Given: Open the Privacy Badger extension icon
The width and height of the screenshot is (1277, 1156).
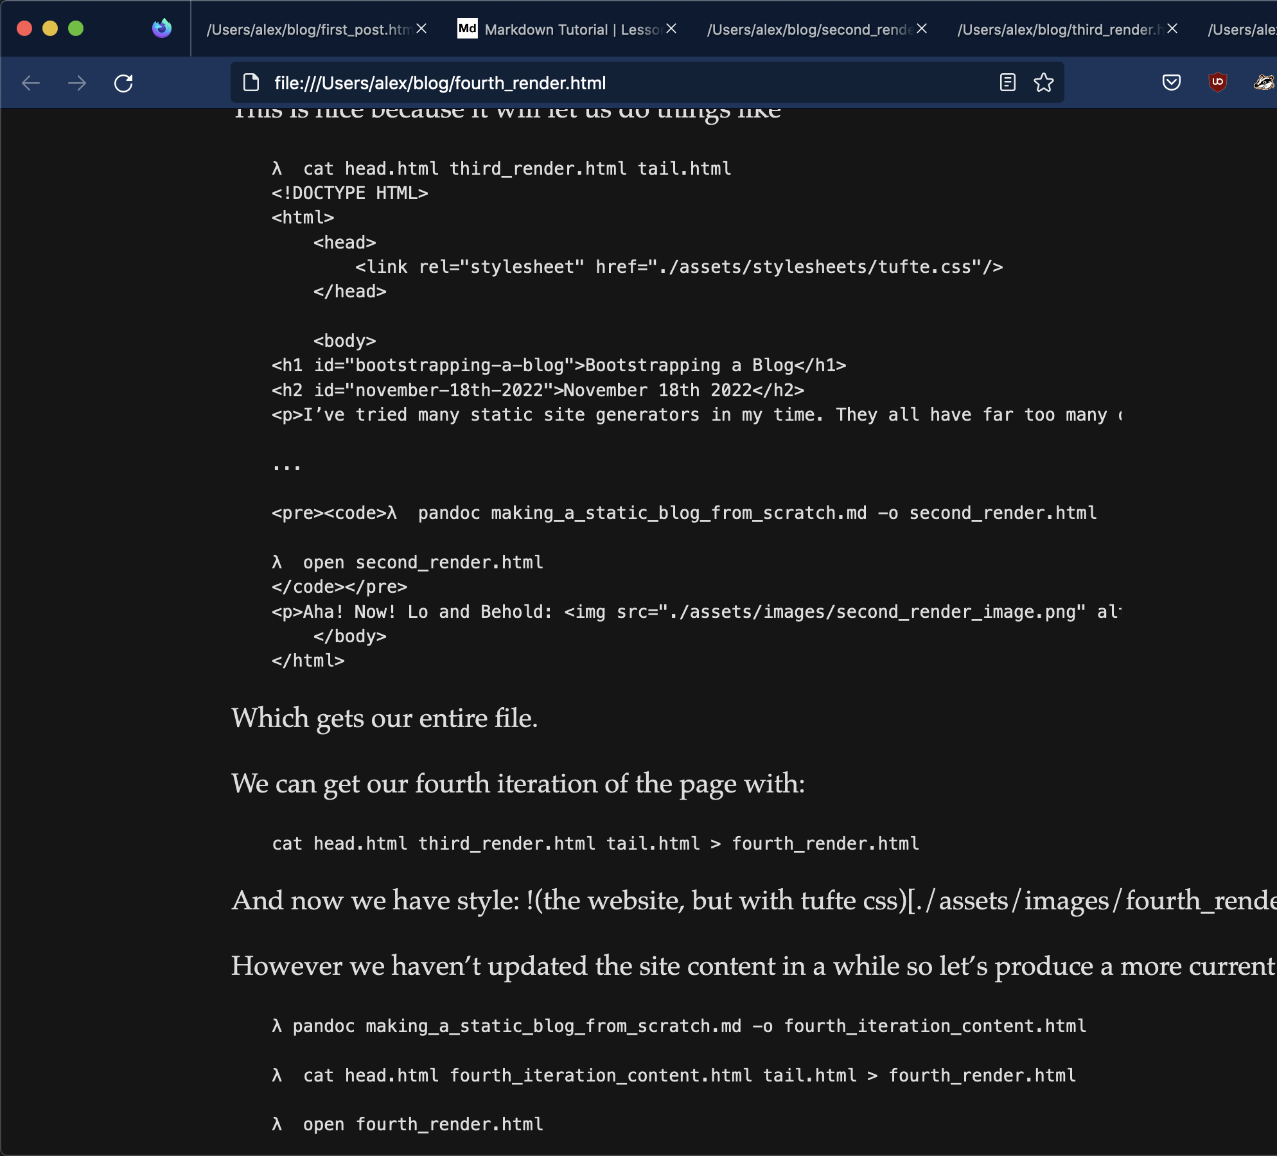Looking at the screenshot, I should click(1263, 82).
